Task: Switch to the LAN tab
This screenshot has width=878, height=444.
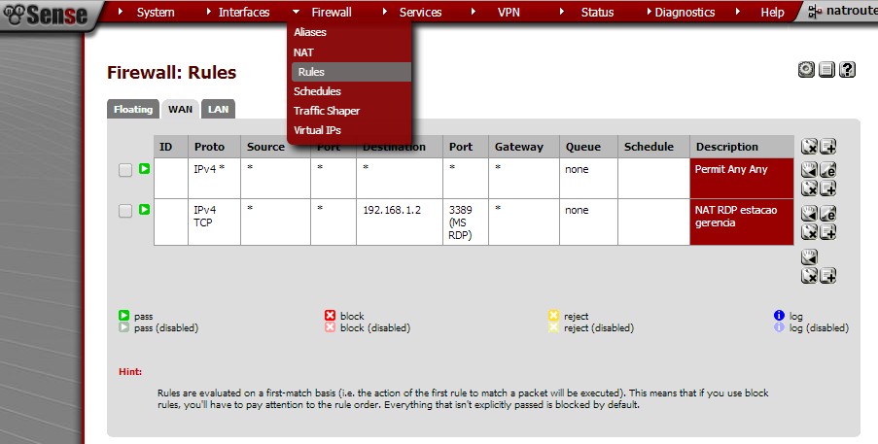Action: coord(219,110)
